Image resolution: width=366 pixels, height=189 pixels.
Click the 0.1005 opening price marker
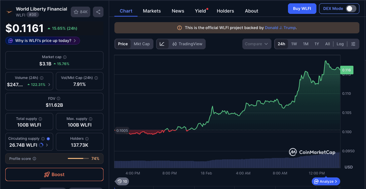[x=122, y=131]
